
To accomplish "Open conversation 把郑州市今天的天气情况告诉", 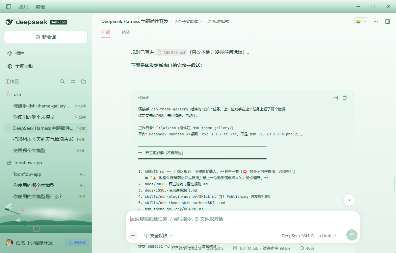I will click(x=46, y=139).
